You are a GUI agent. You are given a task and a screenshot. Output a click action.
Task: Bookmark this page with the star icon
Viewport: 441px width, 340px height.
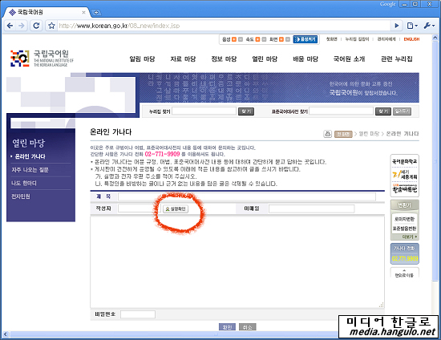pos(51,26)
